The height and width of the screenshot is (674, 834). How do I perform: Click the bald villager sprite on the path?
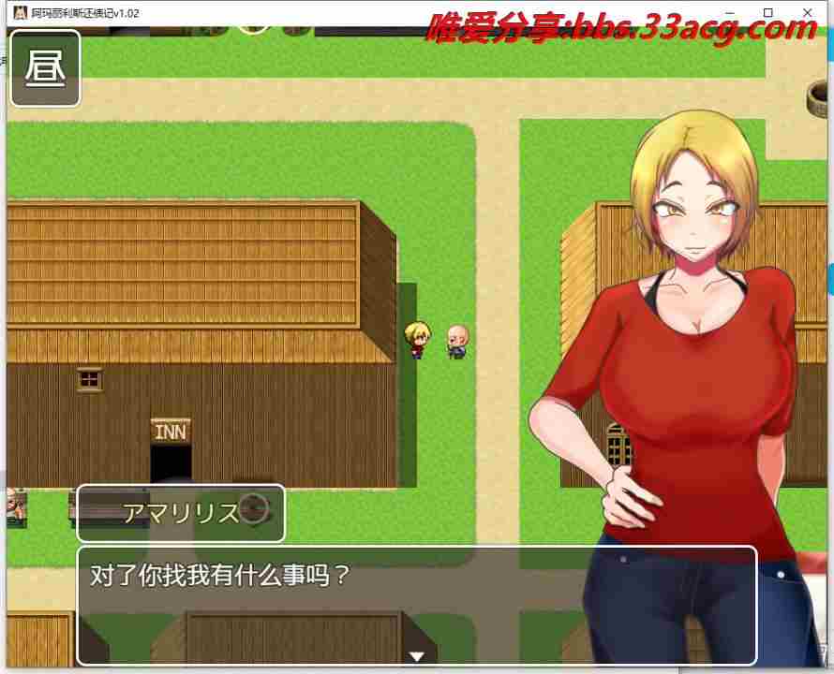pos(456,341)
